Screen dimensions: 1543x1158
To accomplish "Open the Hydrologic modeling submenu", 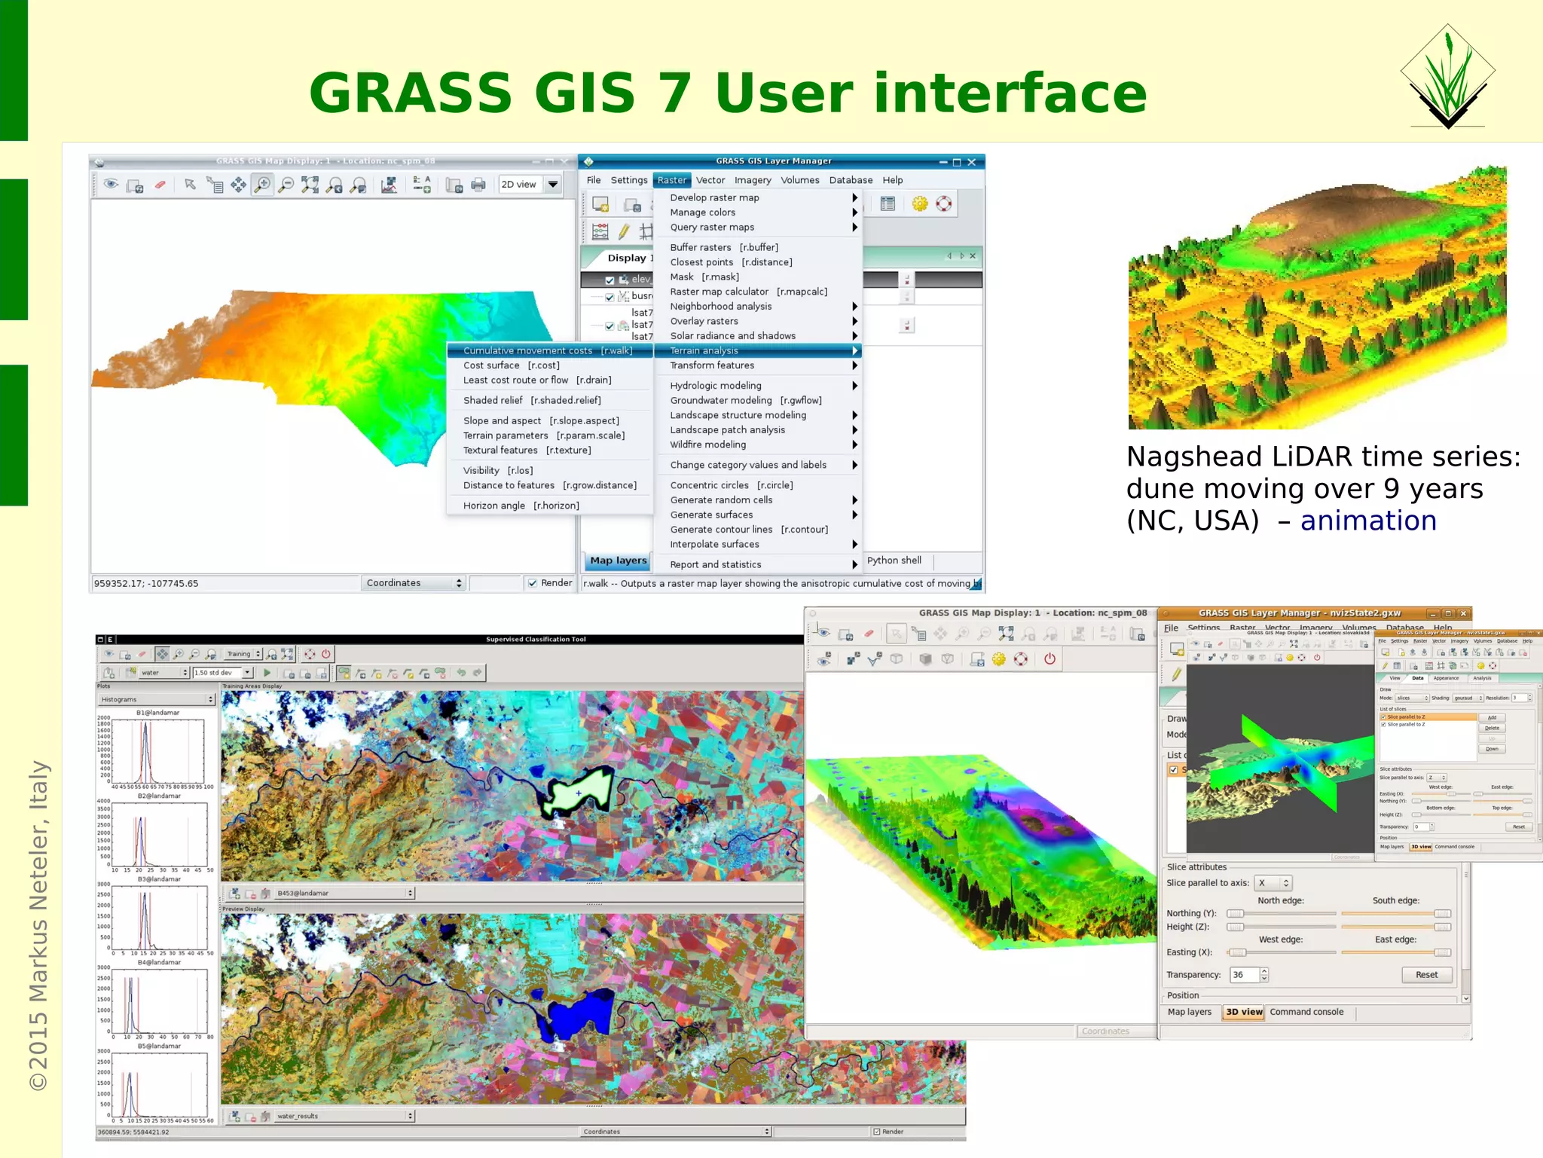I will click(x=756, y=386).
